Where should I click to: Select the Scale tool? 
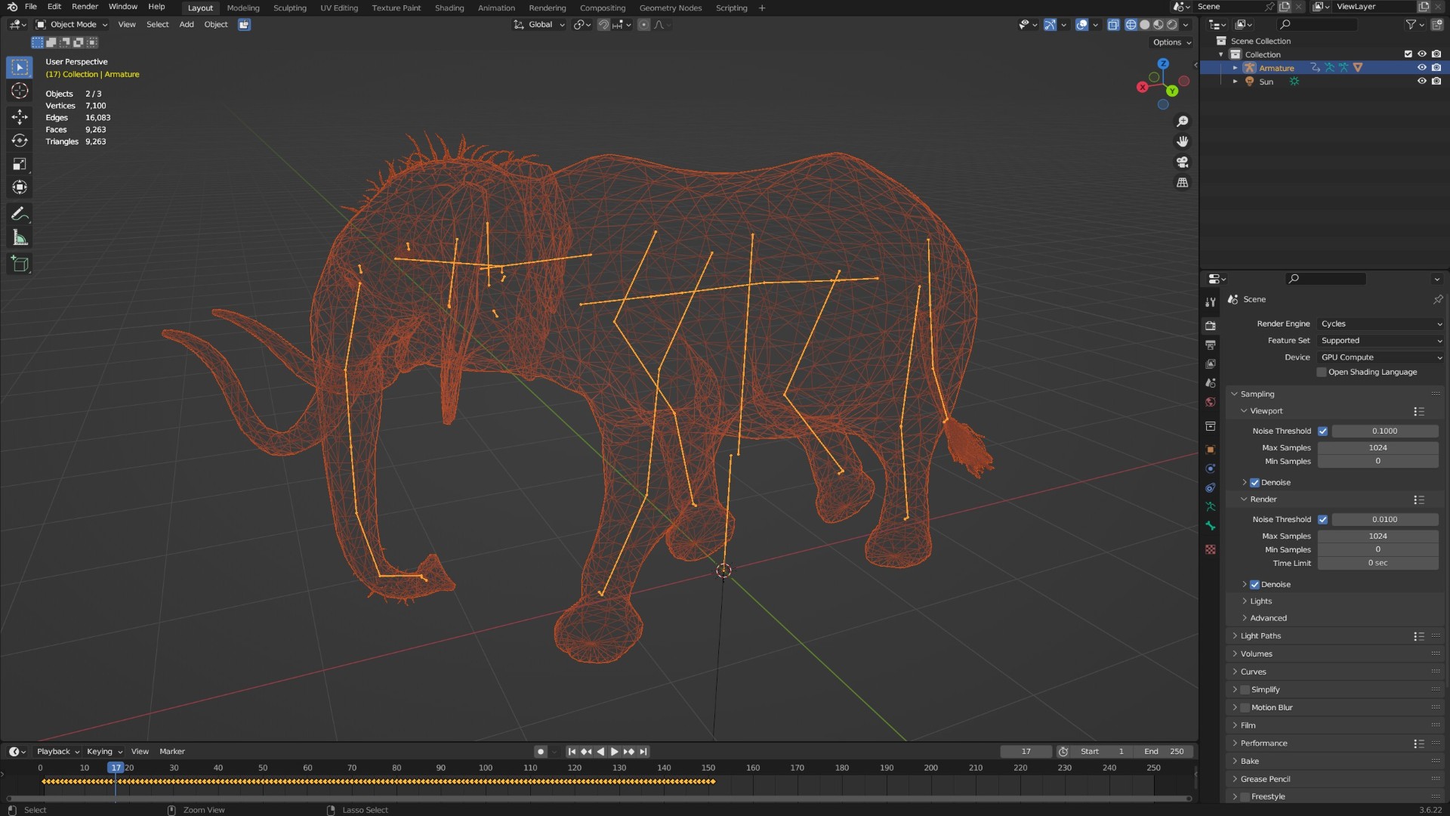[20, 164]
